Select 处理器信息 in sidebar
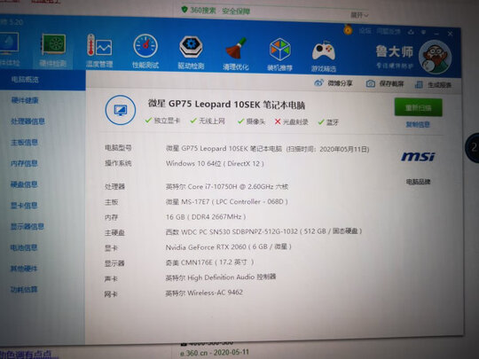The image size is (479, 359). [28, 121]
